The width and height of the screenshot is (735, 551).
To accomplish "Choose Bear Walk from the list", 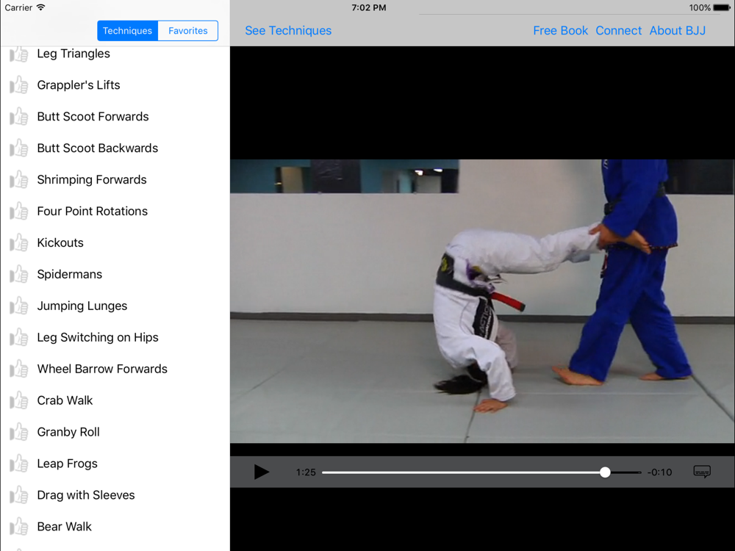I will [65, 527].
